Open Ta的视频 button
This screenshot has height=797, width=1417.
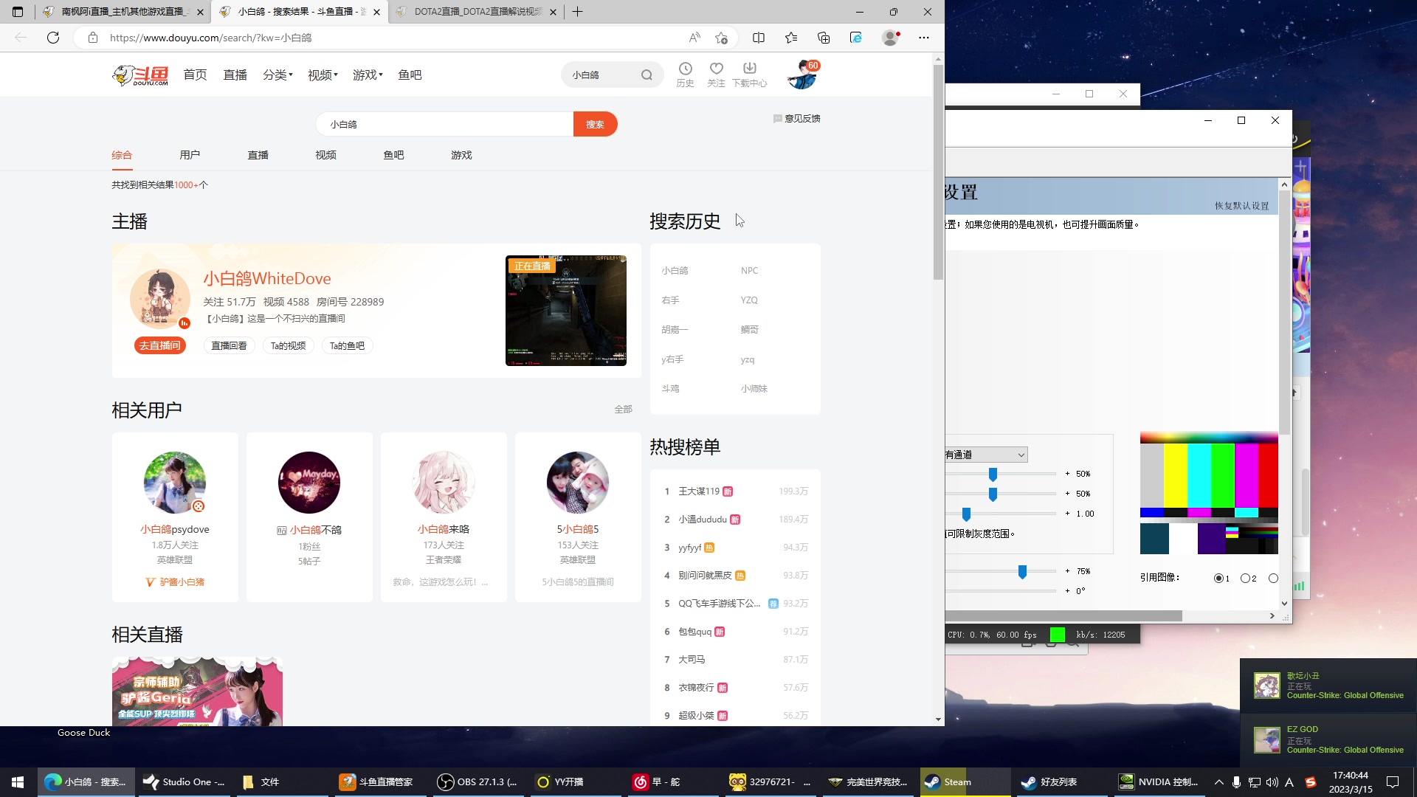click(288, 345)
